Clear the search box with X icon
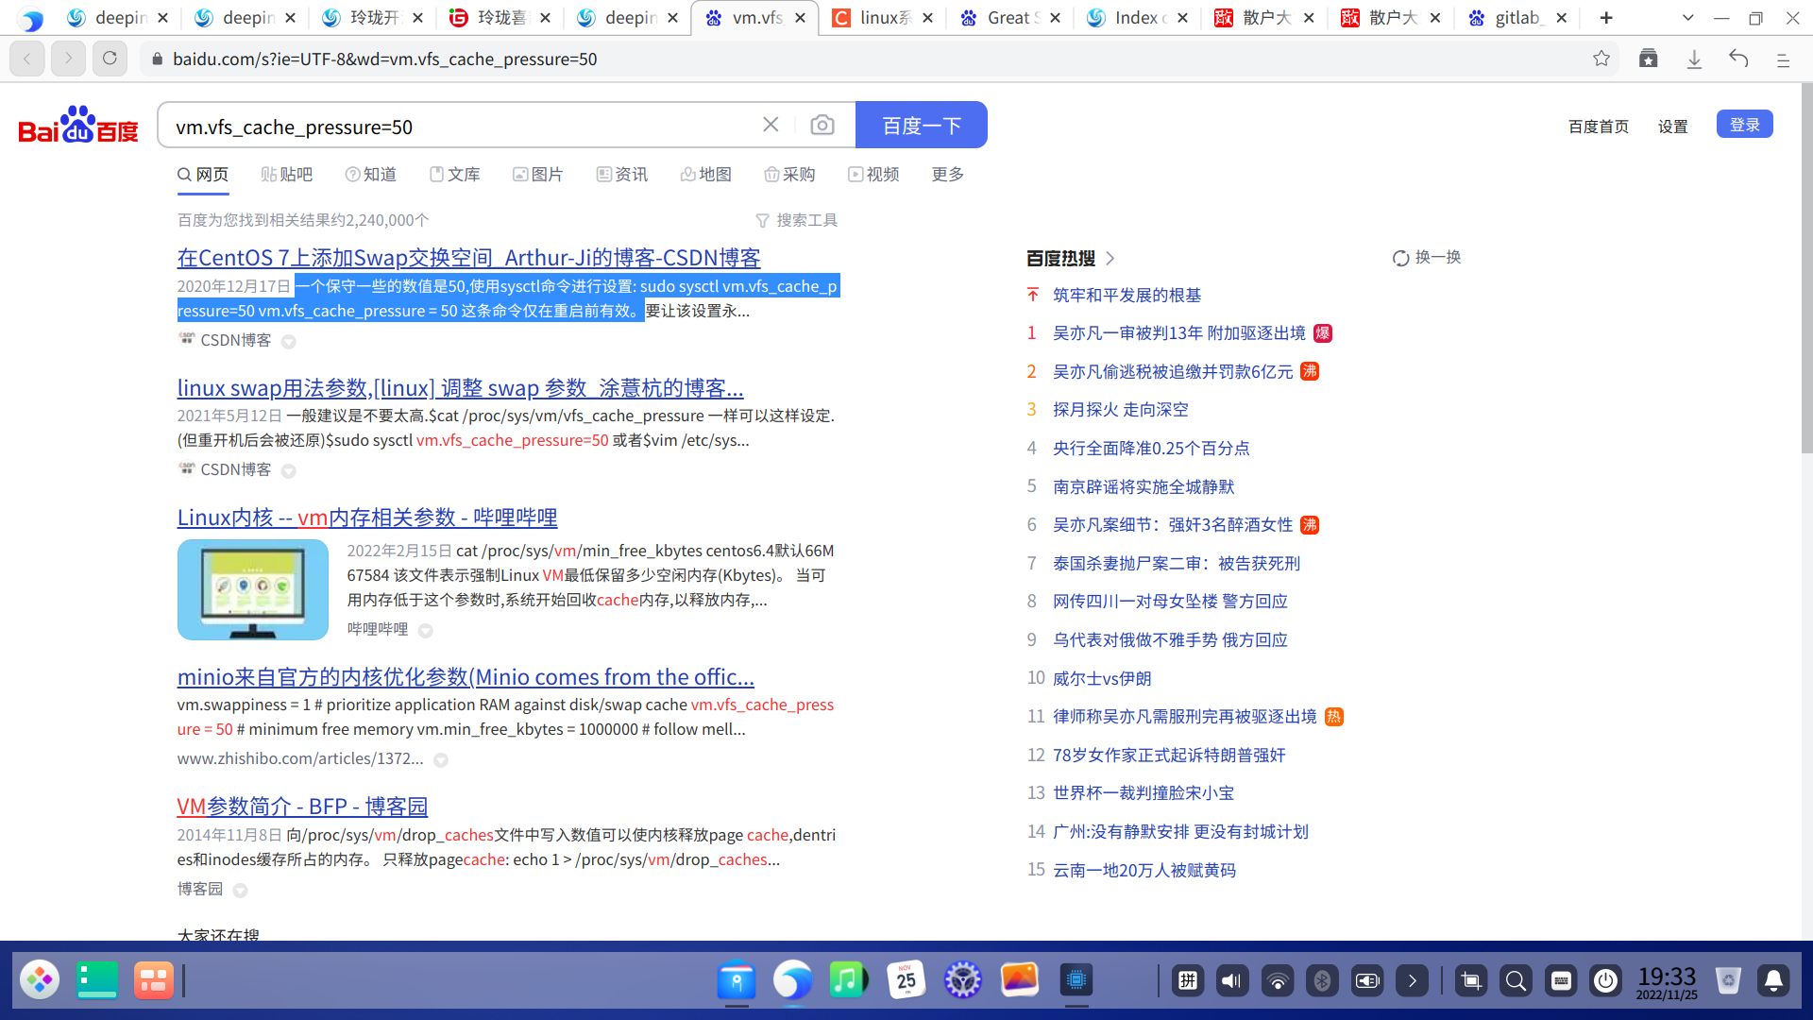The height and width of the screenshot is (1020, 1813). pos(771,125)
